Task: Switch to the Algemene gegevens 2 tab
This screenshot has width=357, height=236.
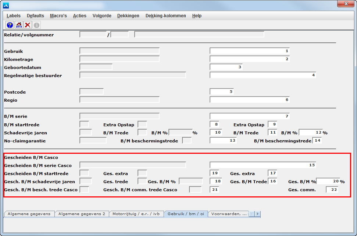Action: pos(82,214)
